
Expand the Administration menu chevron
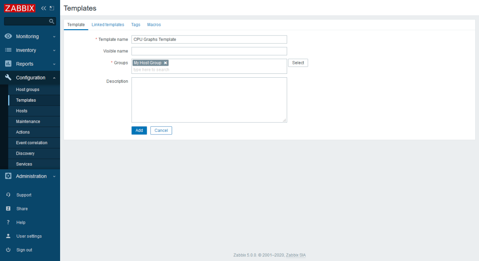pyautogui.click(x=54, y=176)
